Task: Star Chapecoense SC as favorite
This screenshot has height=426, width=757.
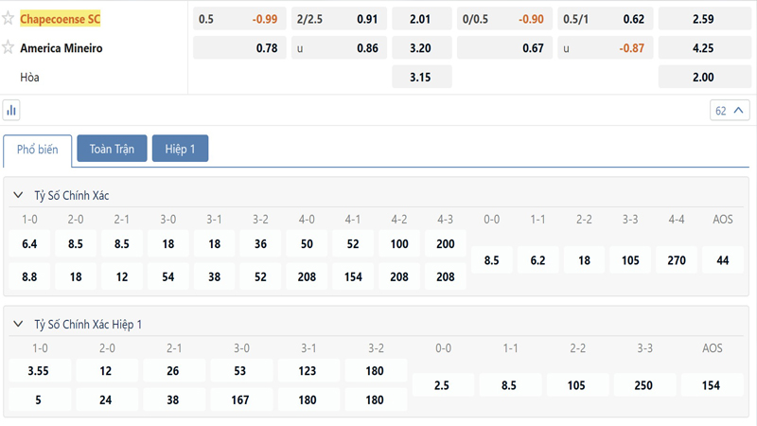Action: point(9,19)
